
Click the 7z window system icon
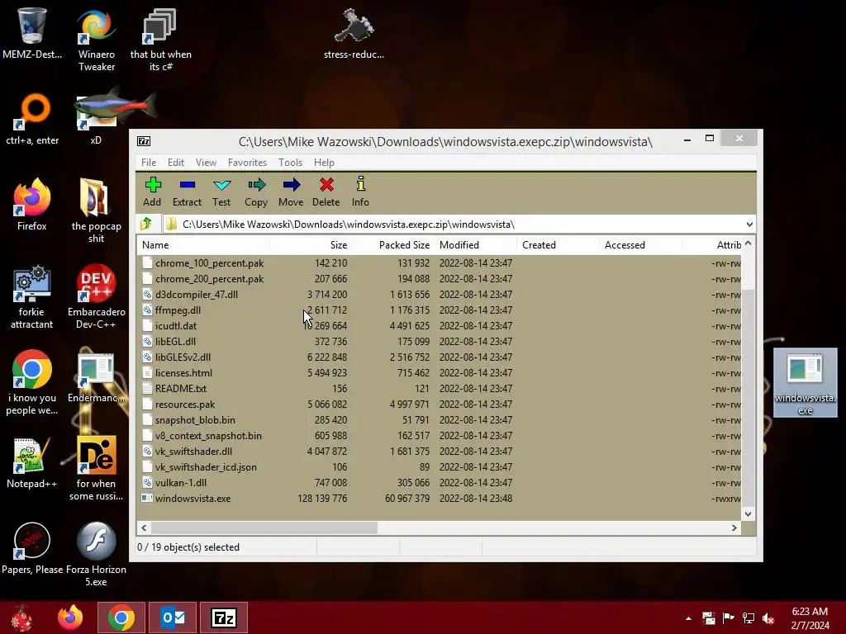(144, 141)
